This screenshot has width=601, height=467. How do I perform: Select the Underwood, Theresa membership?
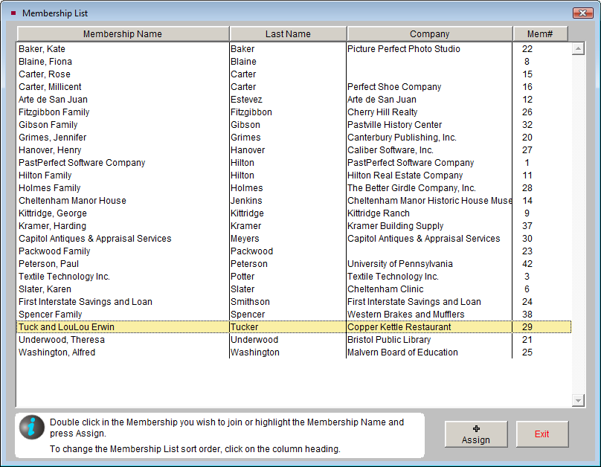pos(61,339)
